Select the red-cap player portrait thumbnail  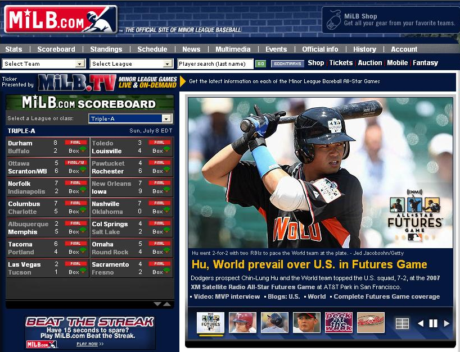[x=306, y=322]
